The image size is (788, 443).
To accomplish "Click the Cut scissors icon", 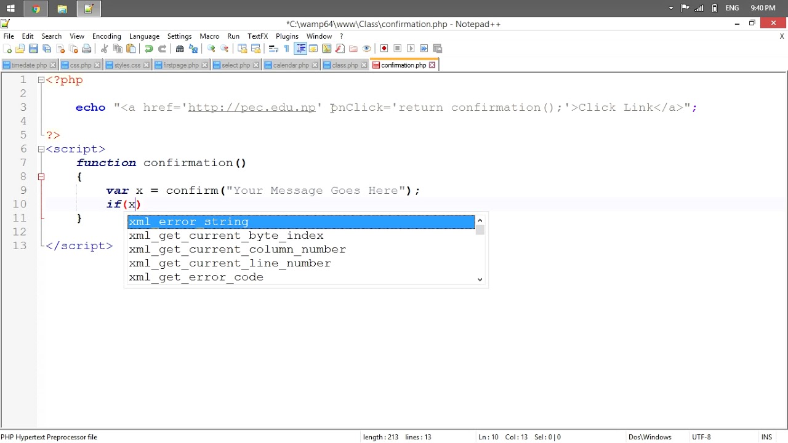I will coord(104,49).
